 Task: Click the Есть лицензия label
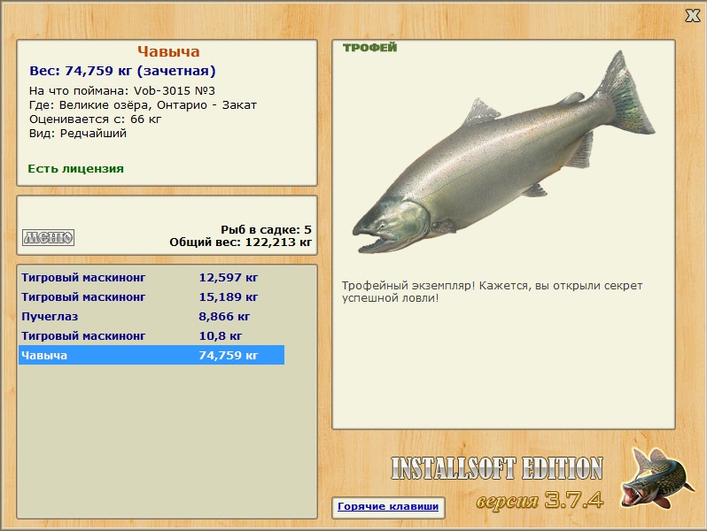[76, 168]
